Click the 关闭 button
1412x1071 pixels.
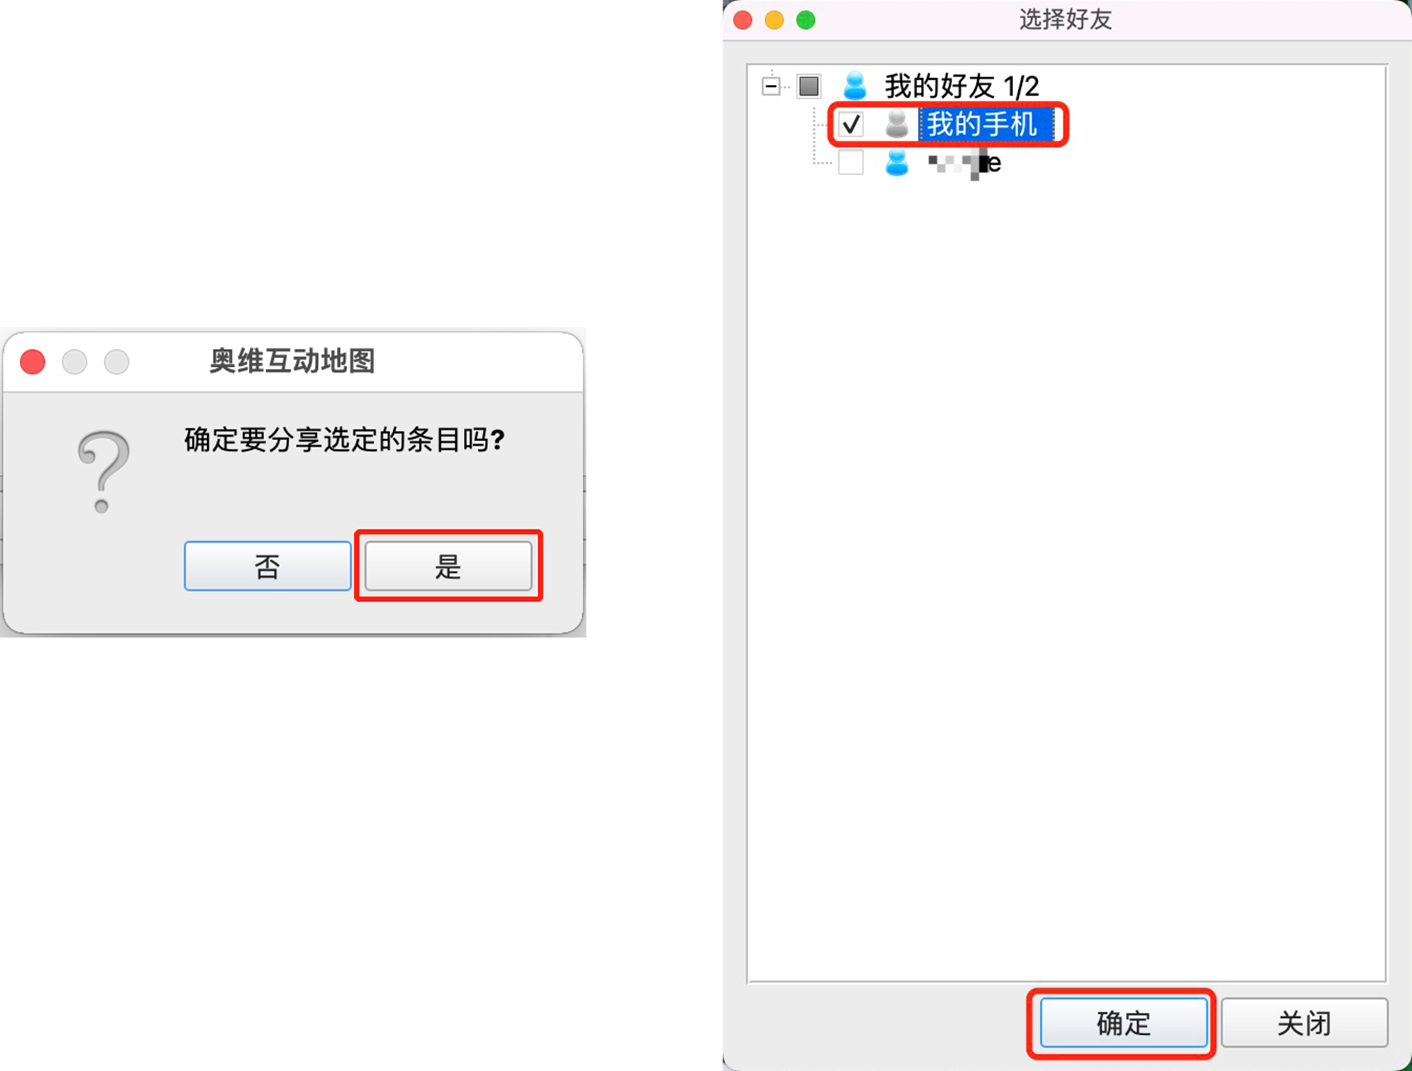click(x=1304, y=1023)
